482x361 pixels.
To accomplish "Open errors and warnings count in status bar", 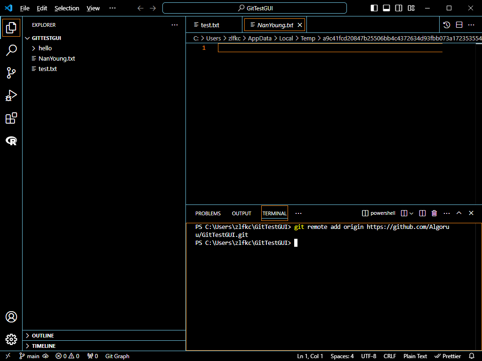I will tap(67, 356).
